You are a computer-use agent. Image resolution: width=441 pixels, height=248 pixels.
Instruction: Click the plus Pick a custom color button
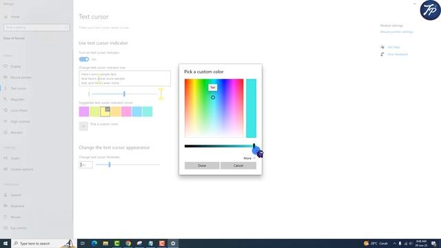tap(83, 127)
